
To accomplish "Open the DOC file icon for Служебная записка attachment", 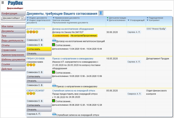I will [54, 114].
